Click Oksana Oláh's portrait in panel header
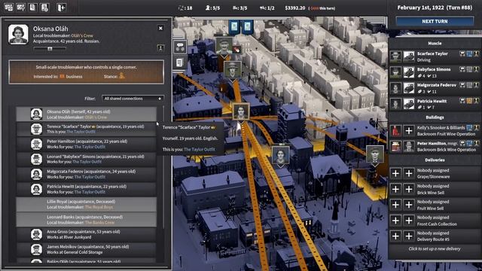482x271 pixels. 18,35
